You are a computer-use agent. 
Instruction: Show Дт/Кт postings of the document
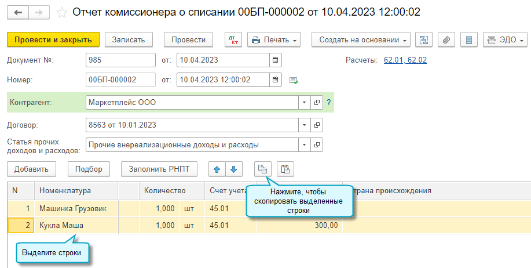[233, 39]
